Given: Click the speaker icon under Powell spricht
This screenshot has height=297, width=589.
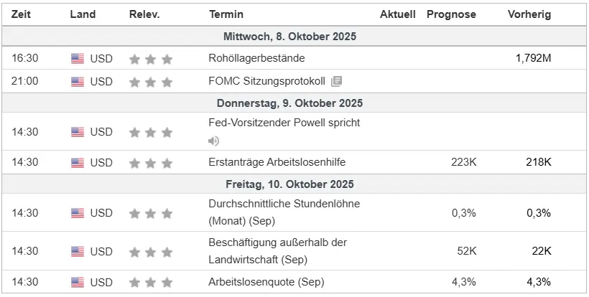Looking at the screenshot, I should [214, 141].
